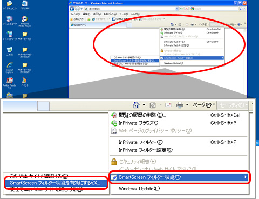The height and width of the screenshot is (199, 259).
Task: Click the mail envelope icon in magnified toolbar
Action: [168, 105]
